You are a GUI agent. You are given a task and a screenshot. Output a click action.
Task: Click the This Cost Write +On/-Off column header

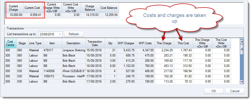click(221, 43)
